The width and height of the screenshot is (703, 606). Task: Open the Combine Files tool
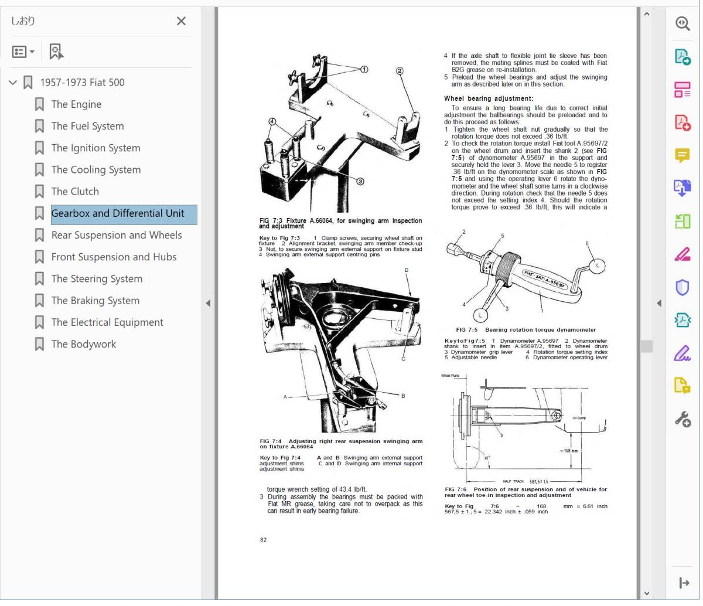click(x=682, y=188)
